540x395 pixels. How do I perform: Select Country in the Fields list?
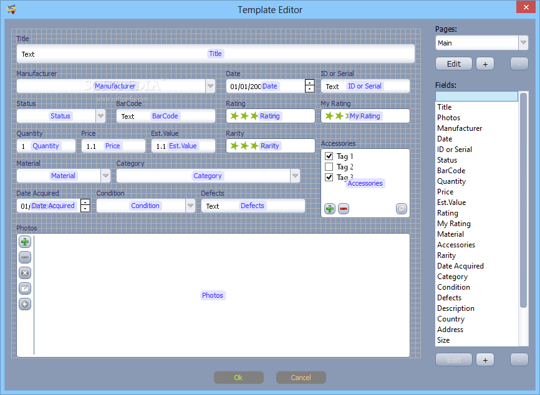[476, 319]
